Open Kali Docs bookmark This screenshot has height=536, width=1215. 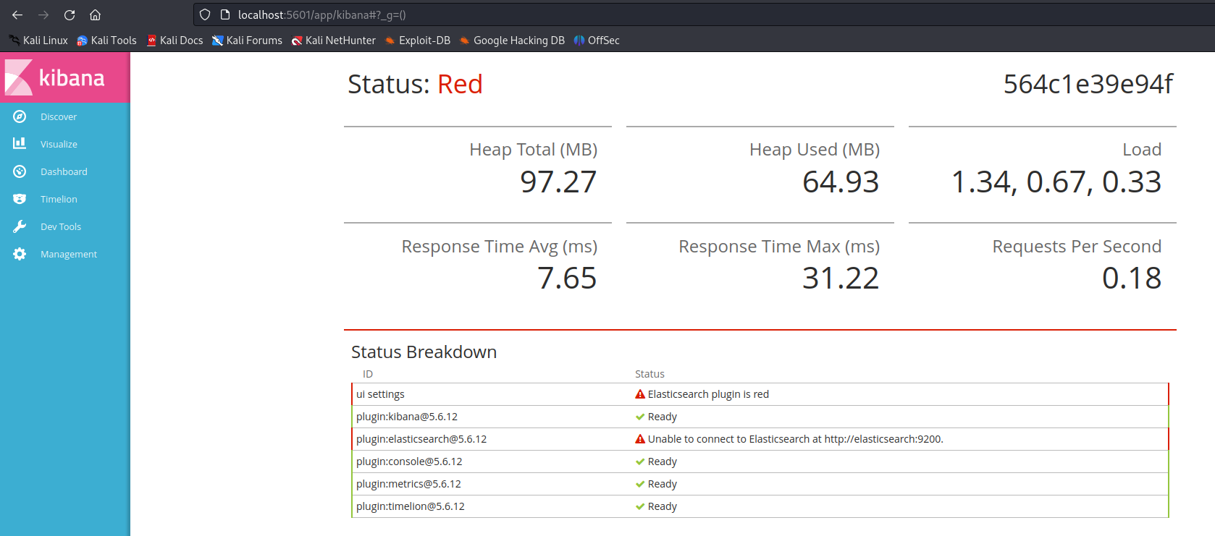coord(175,41)
